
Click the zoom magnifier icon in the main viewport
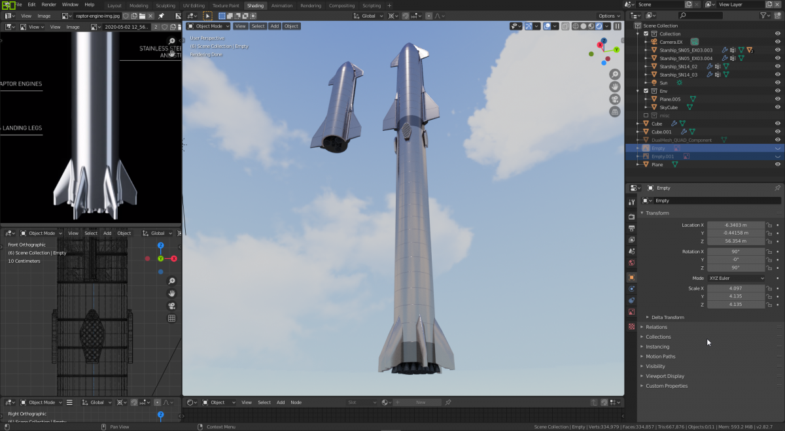615,75
